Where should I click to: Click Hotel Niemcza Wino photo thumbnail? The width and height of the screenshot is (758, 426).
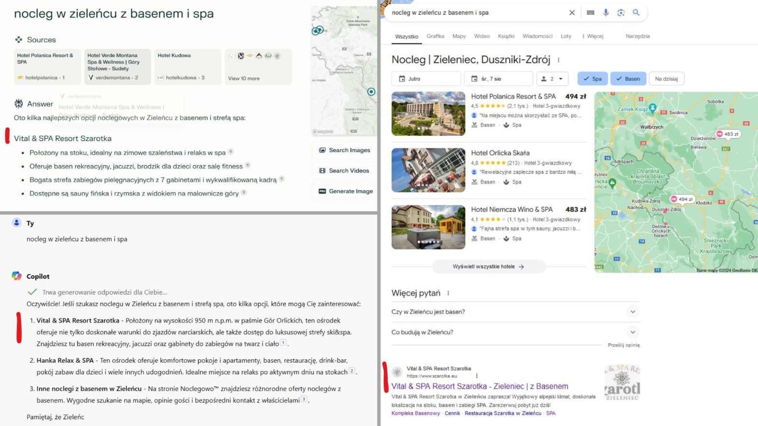pos(428,227)
